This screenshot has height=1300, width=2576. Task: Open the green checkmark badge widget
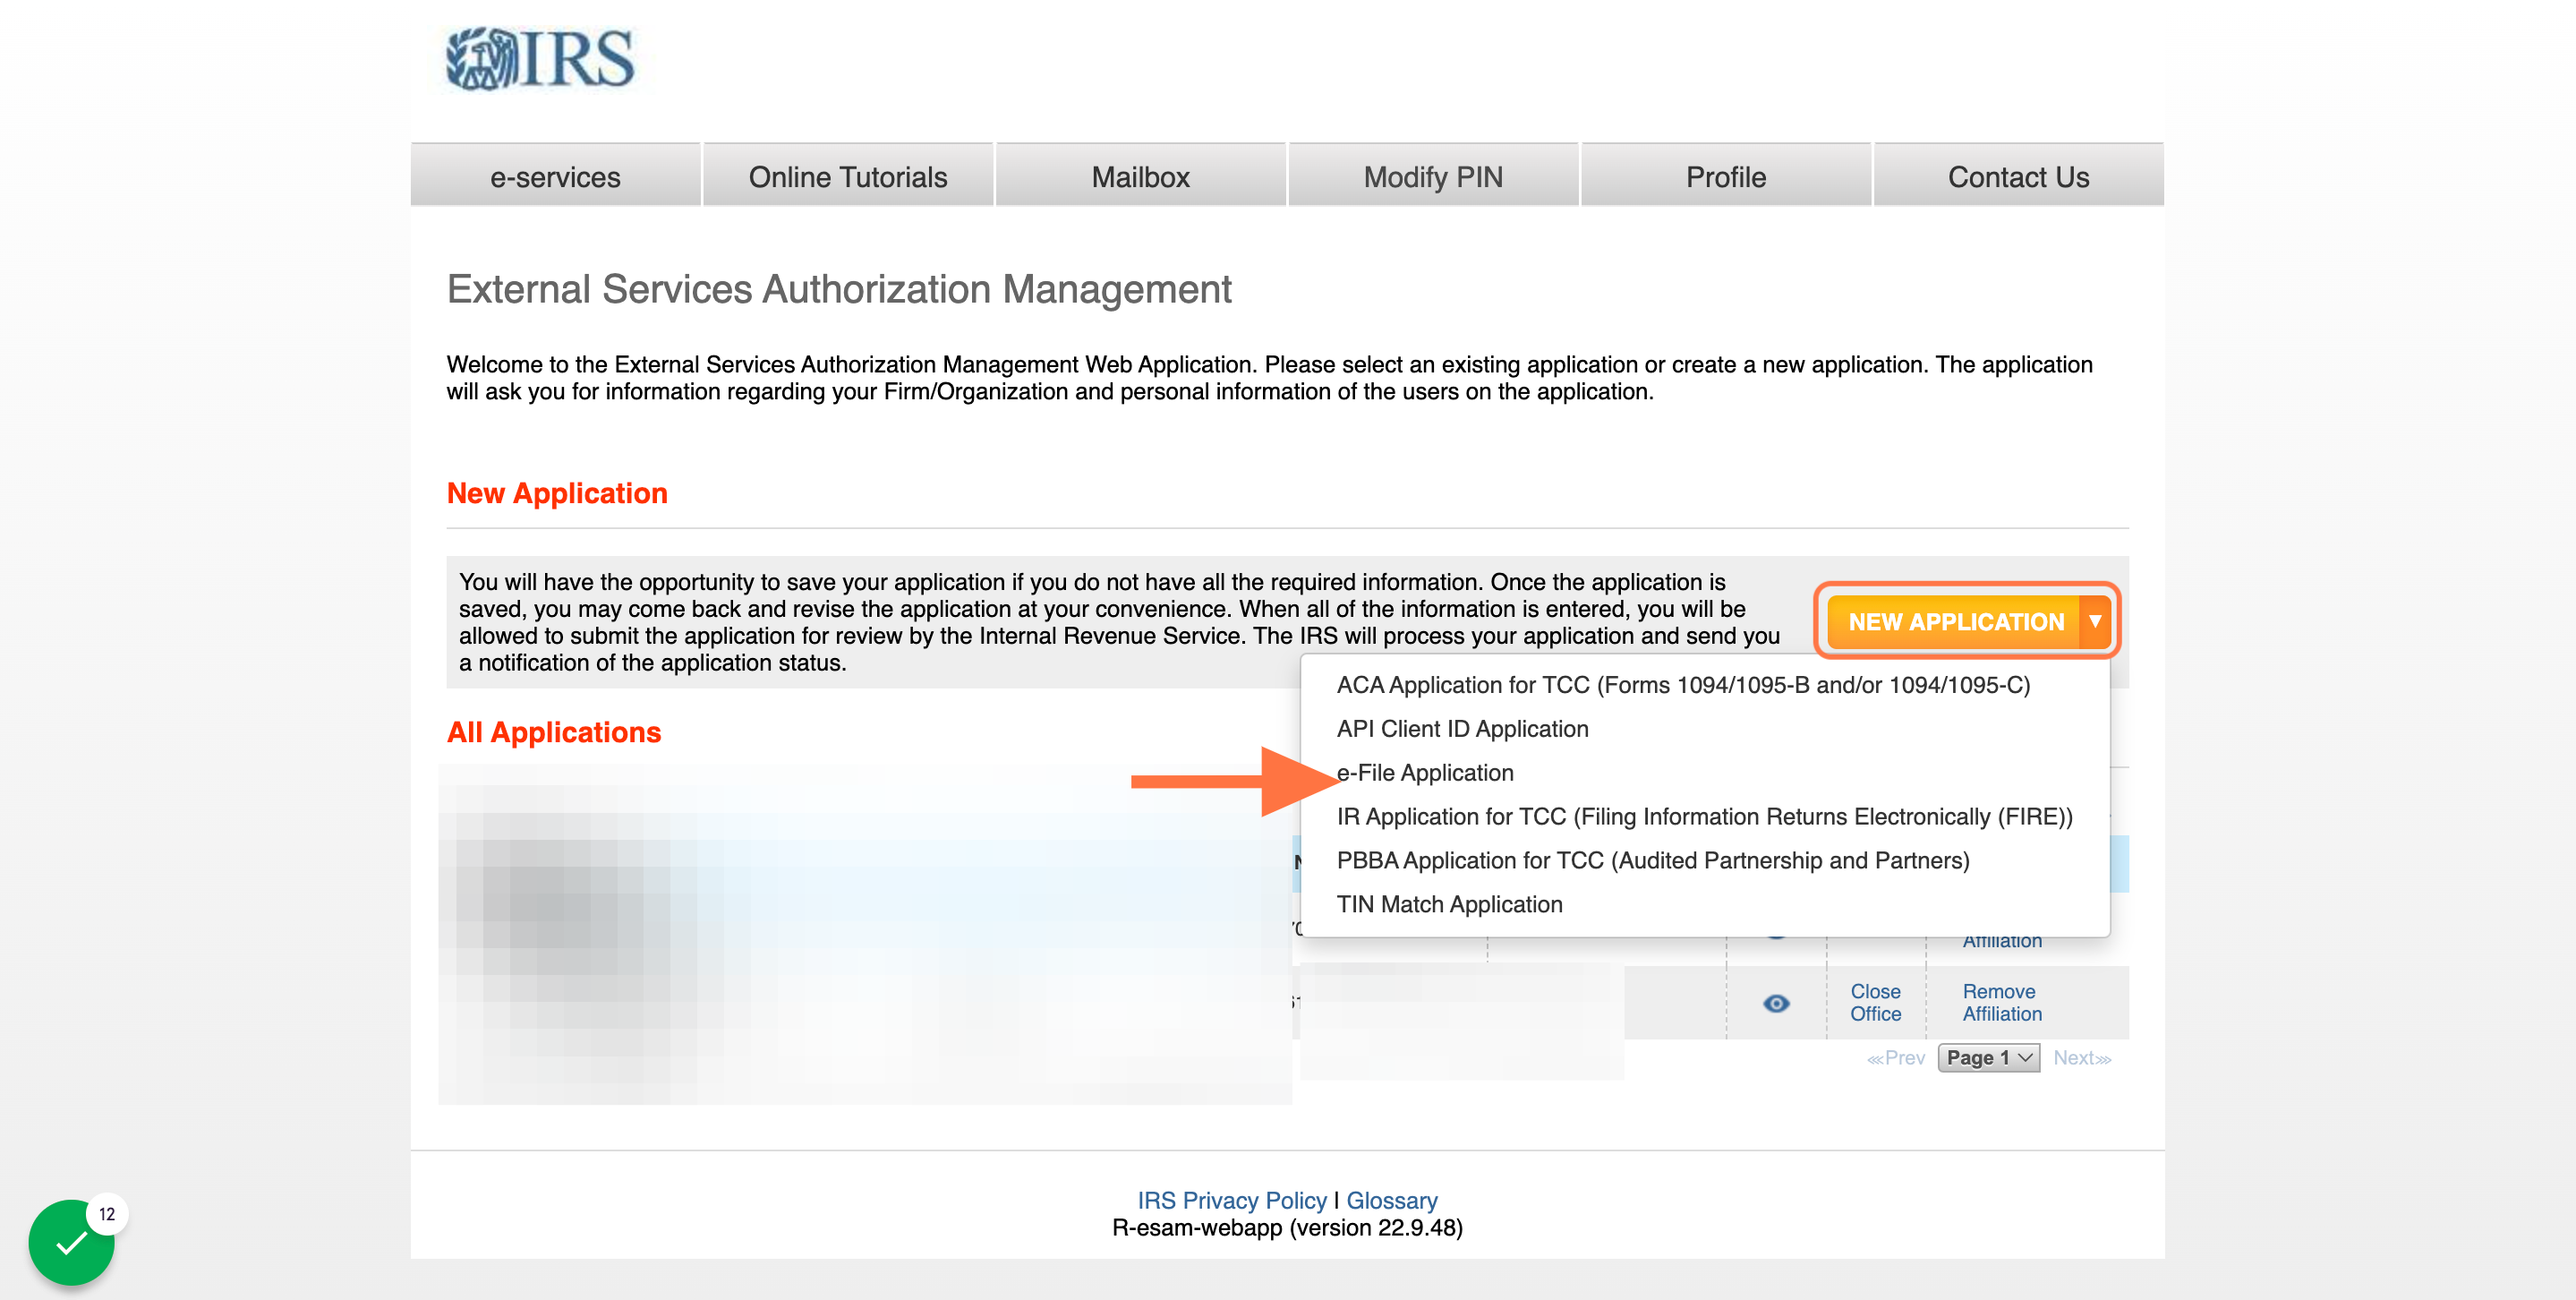click(x=72, y=1242)
